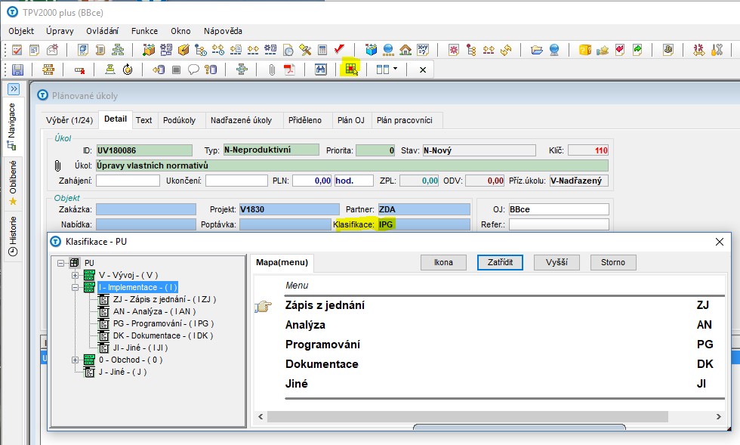740x445 pixels.
Task: Click the speech bubble comment icon
Action: click(x=193, y=70)
